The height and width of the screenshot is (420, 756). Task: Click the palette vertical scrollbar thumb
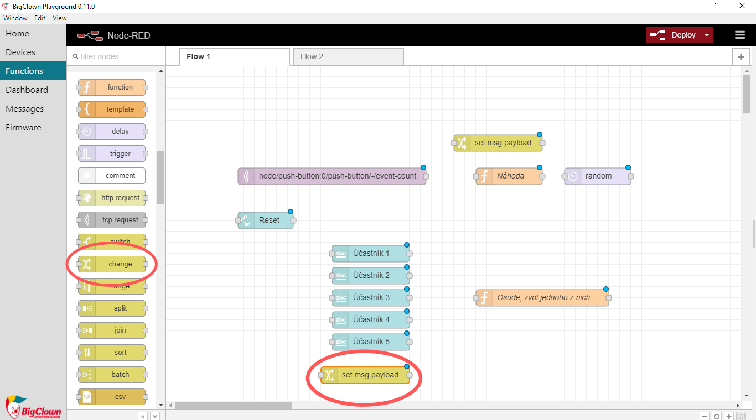[160, 177]
